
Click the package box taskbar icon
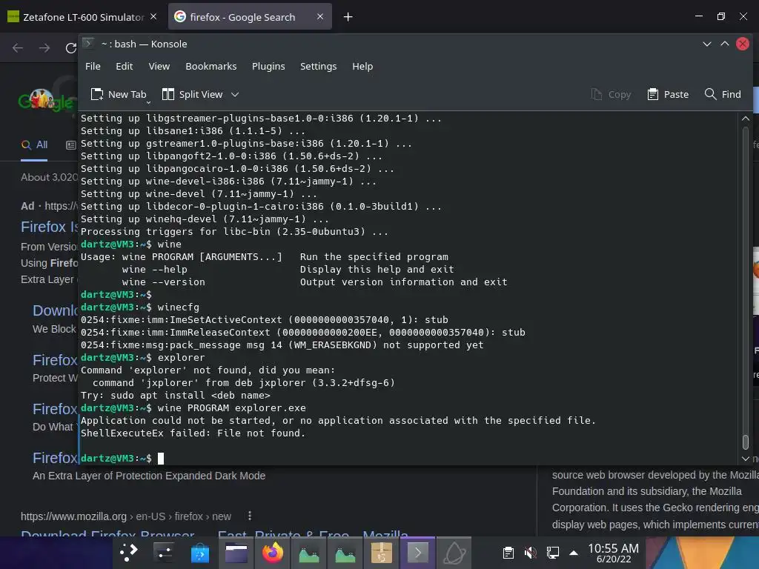pyautogui.click(x=382, y=553)
